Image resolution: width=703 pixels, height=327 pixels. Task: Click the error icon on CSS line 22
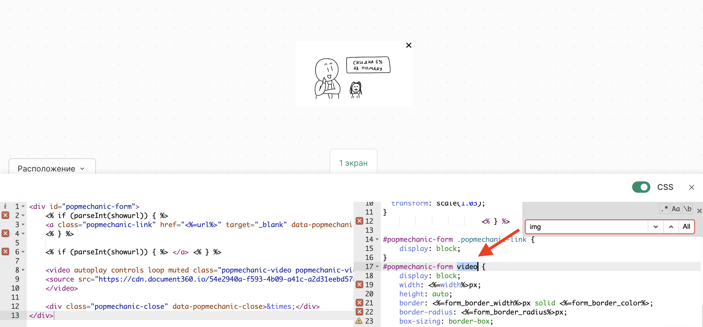pos(359,312)
